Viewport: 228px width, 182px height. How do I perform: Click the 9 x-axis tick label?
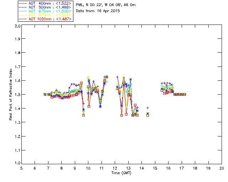tap(75, 168)
